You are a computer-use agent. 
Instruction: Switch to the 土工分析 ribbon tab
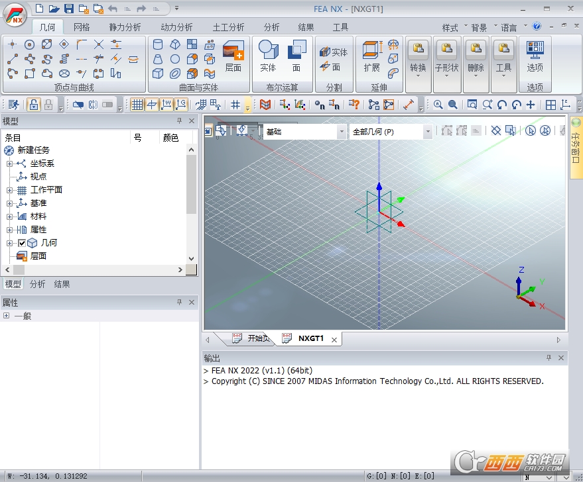(x=228, y=27)
